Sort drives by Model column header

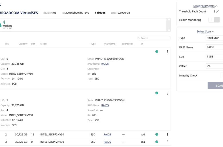click(43, 44)
